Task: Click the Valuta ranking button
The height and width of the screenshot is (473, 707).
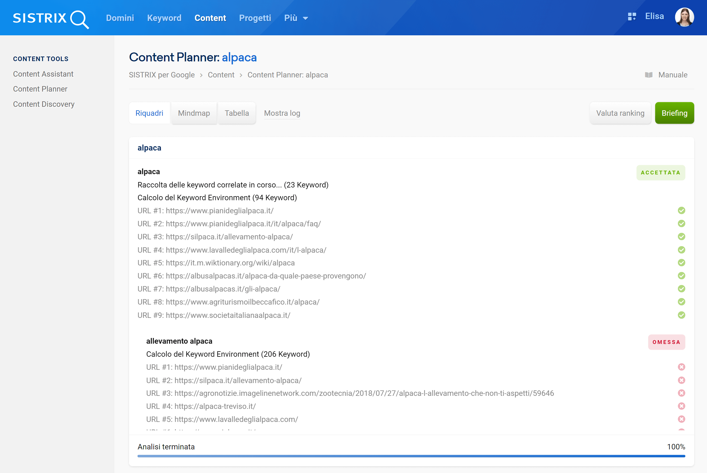Action: pos(620,113)
